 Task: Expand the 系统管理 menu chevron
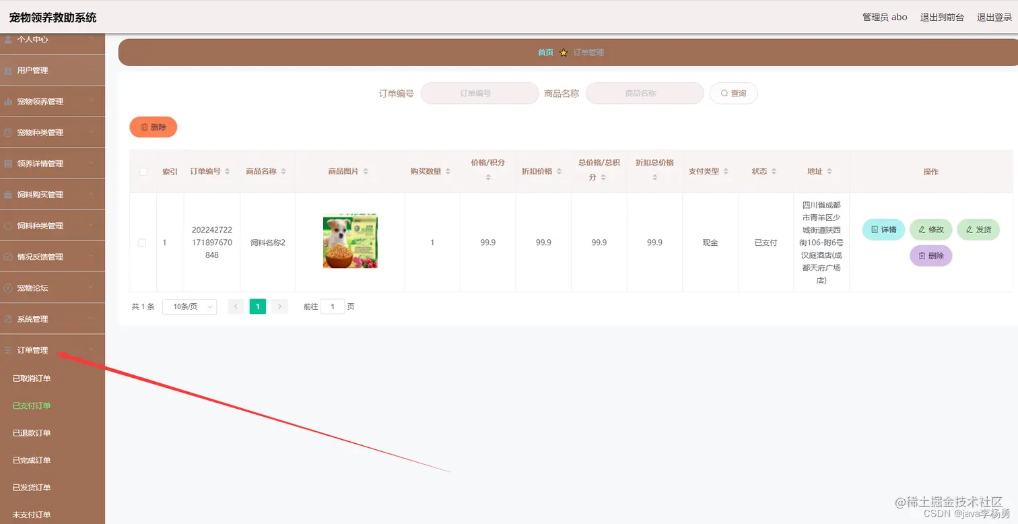click(91, 319)
